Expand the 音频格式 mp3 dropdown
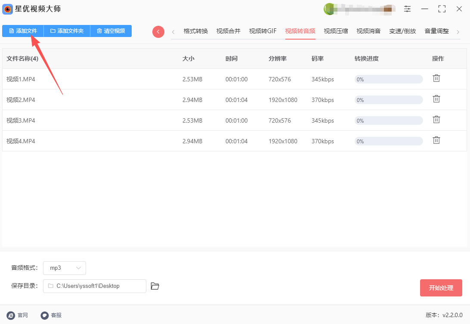470x324 pixels. click(x=65, y=268)
